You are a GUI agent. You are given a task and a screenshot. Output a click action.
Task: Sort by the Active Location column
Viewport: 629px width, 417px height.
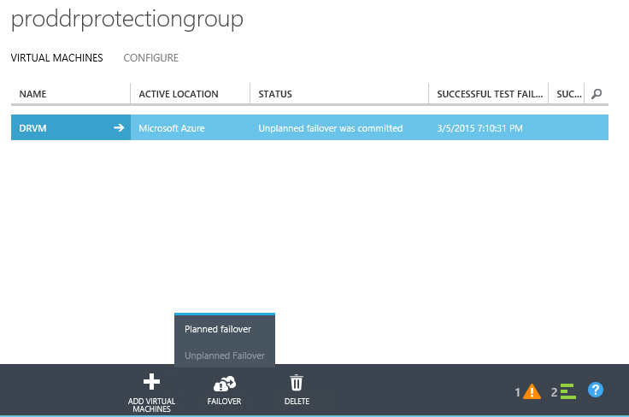[179, 94]
